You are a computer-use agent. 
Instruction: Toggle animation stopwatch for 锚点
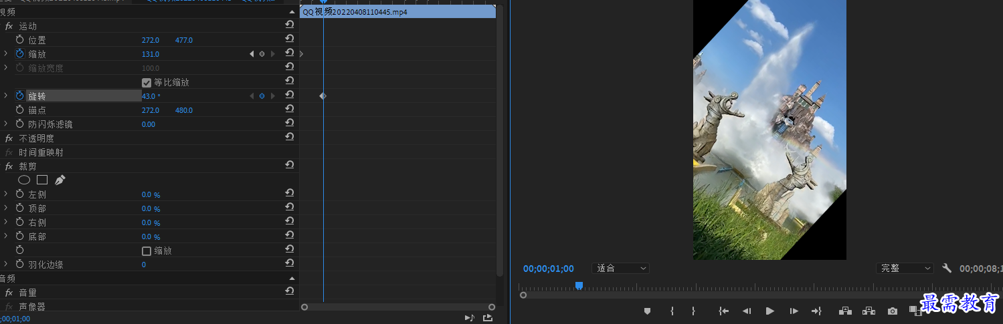[19, 110]
